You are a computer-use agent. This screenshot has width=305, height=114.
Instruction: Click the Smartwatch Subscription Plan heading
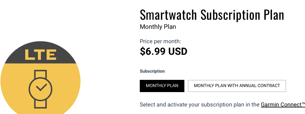212,15
